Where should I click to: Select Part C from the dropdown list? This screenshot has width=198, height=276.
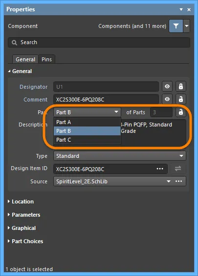point(87,140)
